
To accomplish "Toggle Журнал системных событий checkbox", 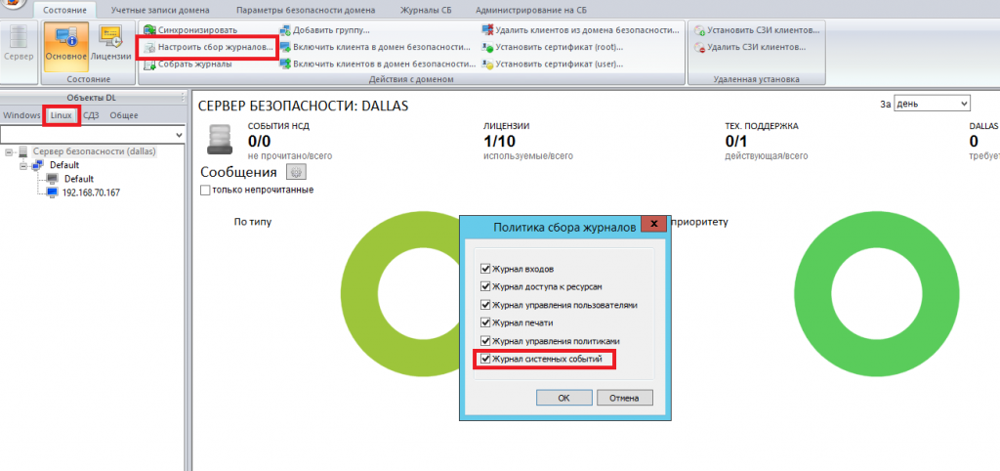I will tap(485, 359).
